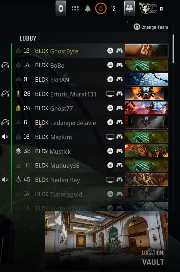This screenshot has height=272, width=180.
Task: Open the grid apps icon
Action: pos(75,8)
